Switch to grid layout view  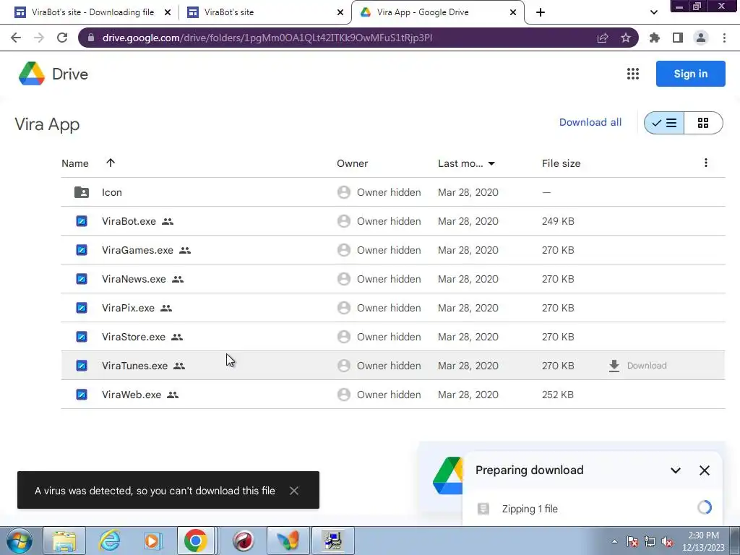click(x=703, y=123)
